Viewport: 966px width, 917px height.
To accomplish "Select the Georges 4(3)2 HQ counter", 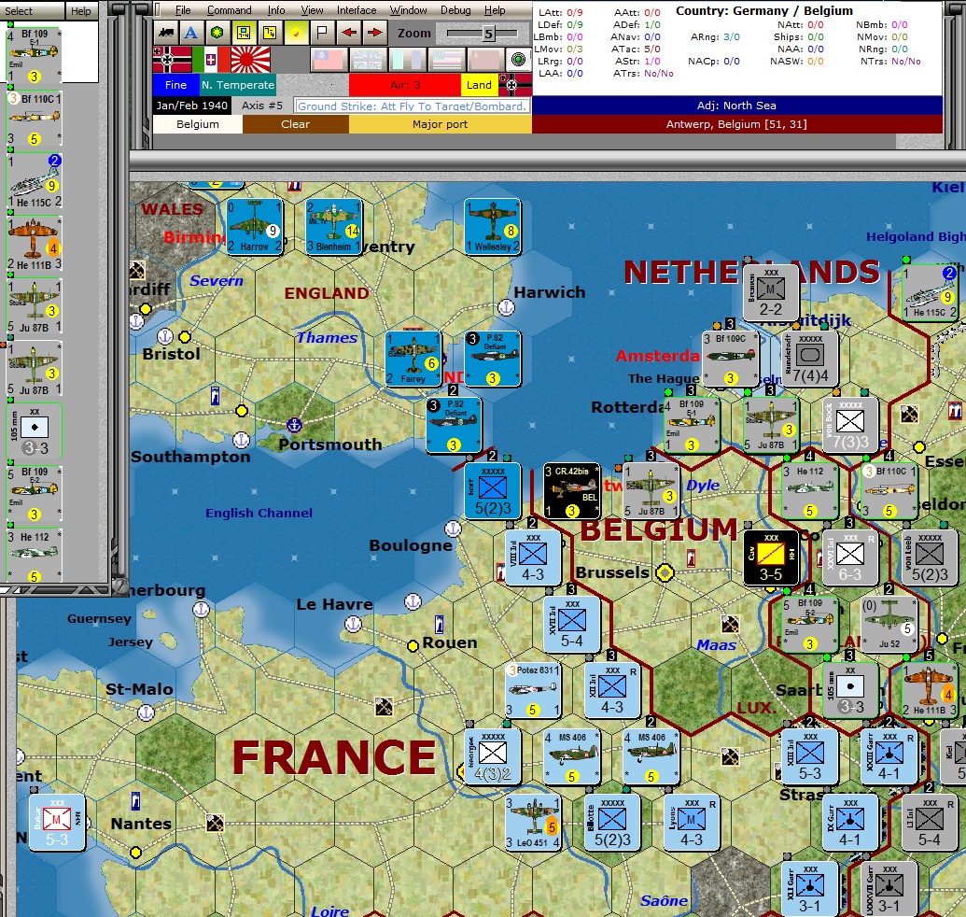I will click(493, 755).
